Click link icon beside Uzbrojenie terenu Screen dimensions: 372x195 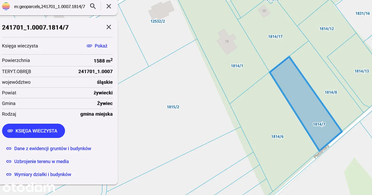point(9,162)
